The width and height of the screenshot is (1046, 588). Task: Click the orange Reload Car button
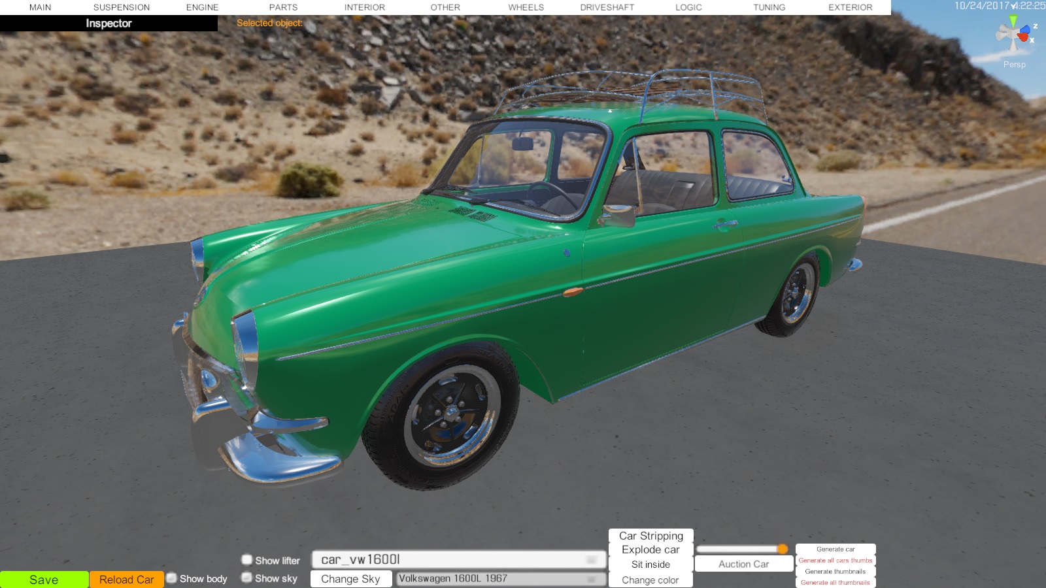pos(126,580)
